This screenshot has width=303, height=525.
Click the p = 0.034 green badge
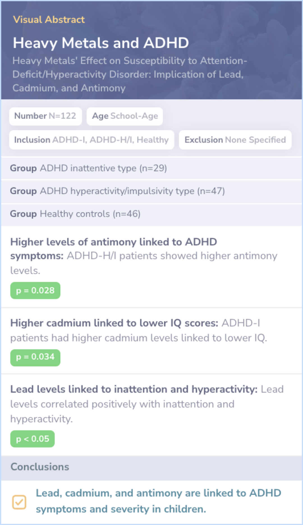[35, 357]
